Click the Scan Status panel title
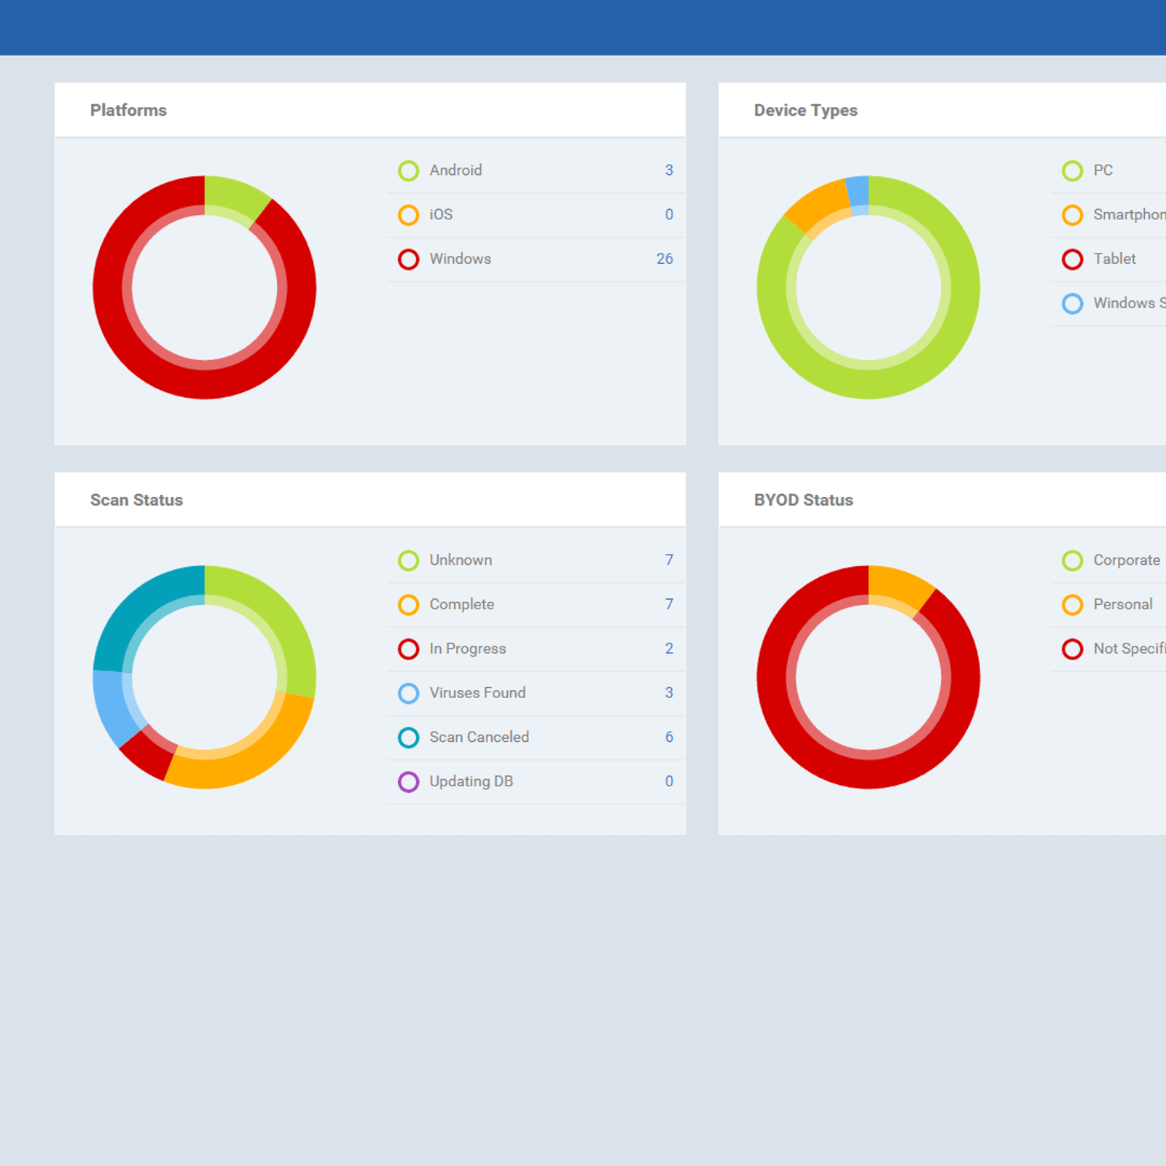 click(x=136, y=500)
